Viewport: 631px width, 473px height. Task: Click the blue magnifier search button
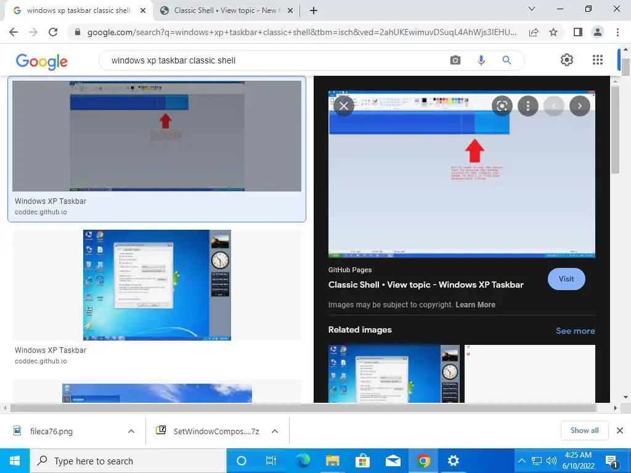pos(507,60)
